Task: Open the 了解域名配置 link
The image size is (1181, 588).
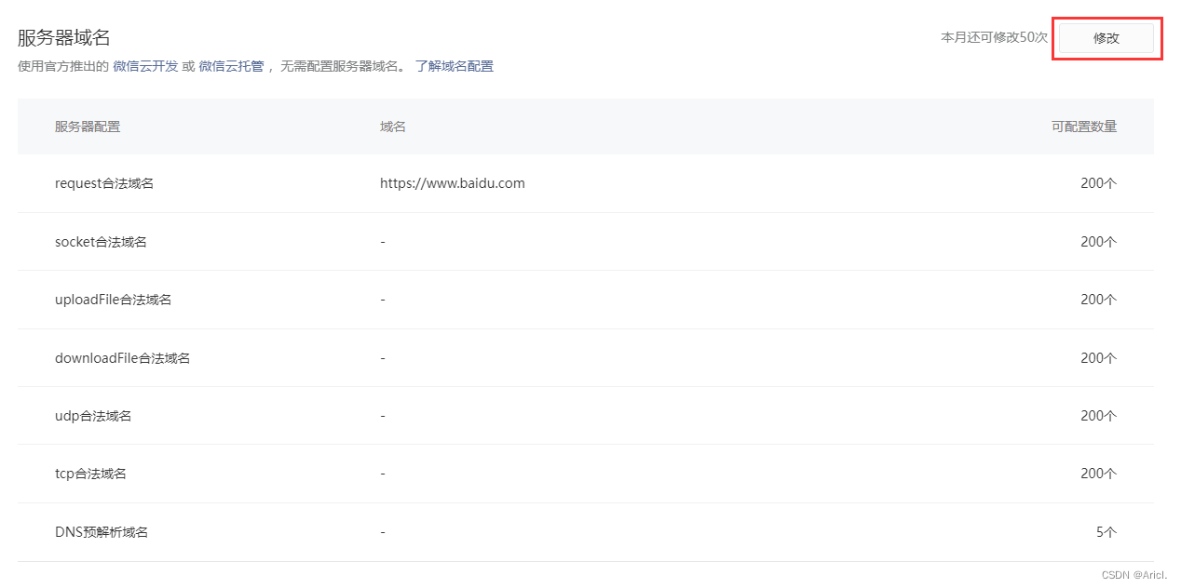Action: 455,66
